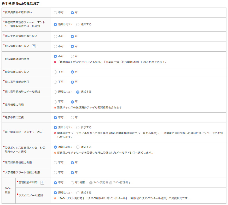Image resolution: width=228 pixels, height=205 pixels.
Task: Select 通知しない for 個人番号収集時のメール通知
Action: point(55,92)
